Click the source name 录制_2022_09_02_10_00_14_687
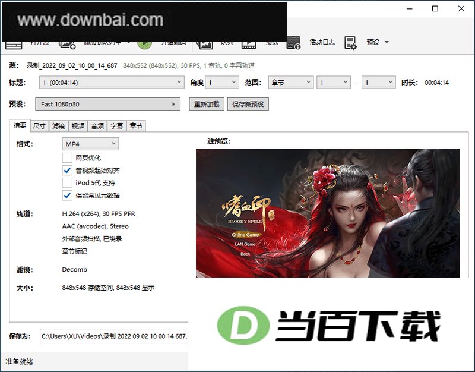The image size is (475, 372). 72,65
